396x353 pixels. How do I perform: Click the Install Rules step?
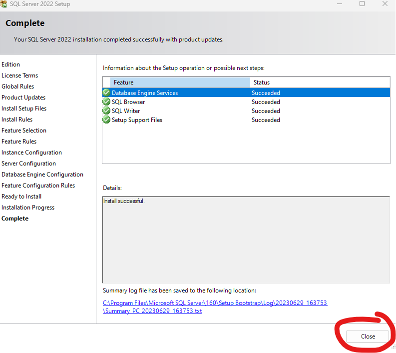(17, 119)
